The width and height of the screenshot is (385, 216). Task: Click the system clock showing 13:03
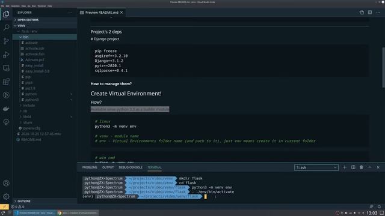pyautogui.click(x=372, y=213)
